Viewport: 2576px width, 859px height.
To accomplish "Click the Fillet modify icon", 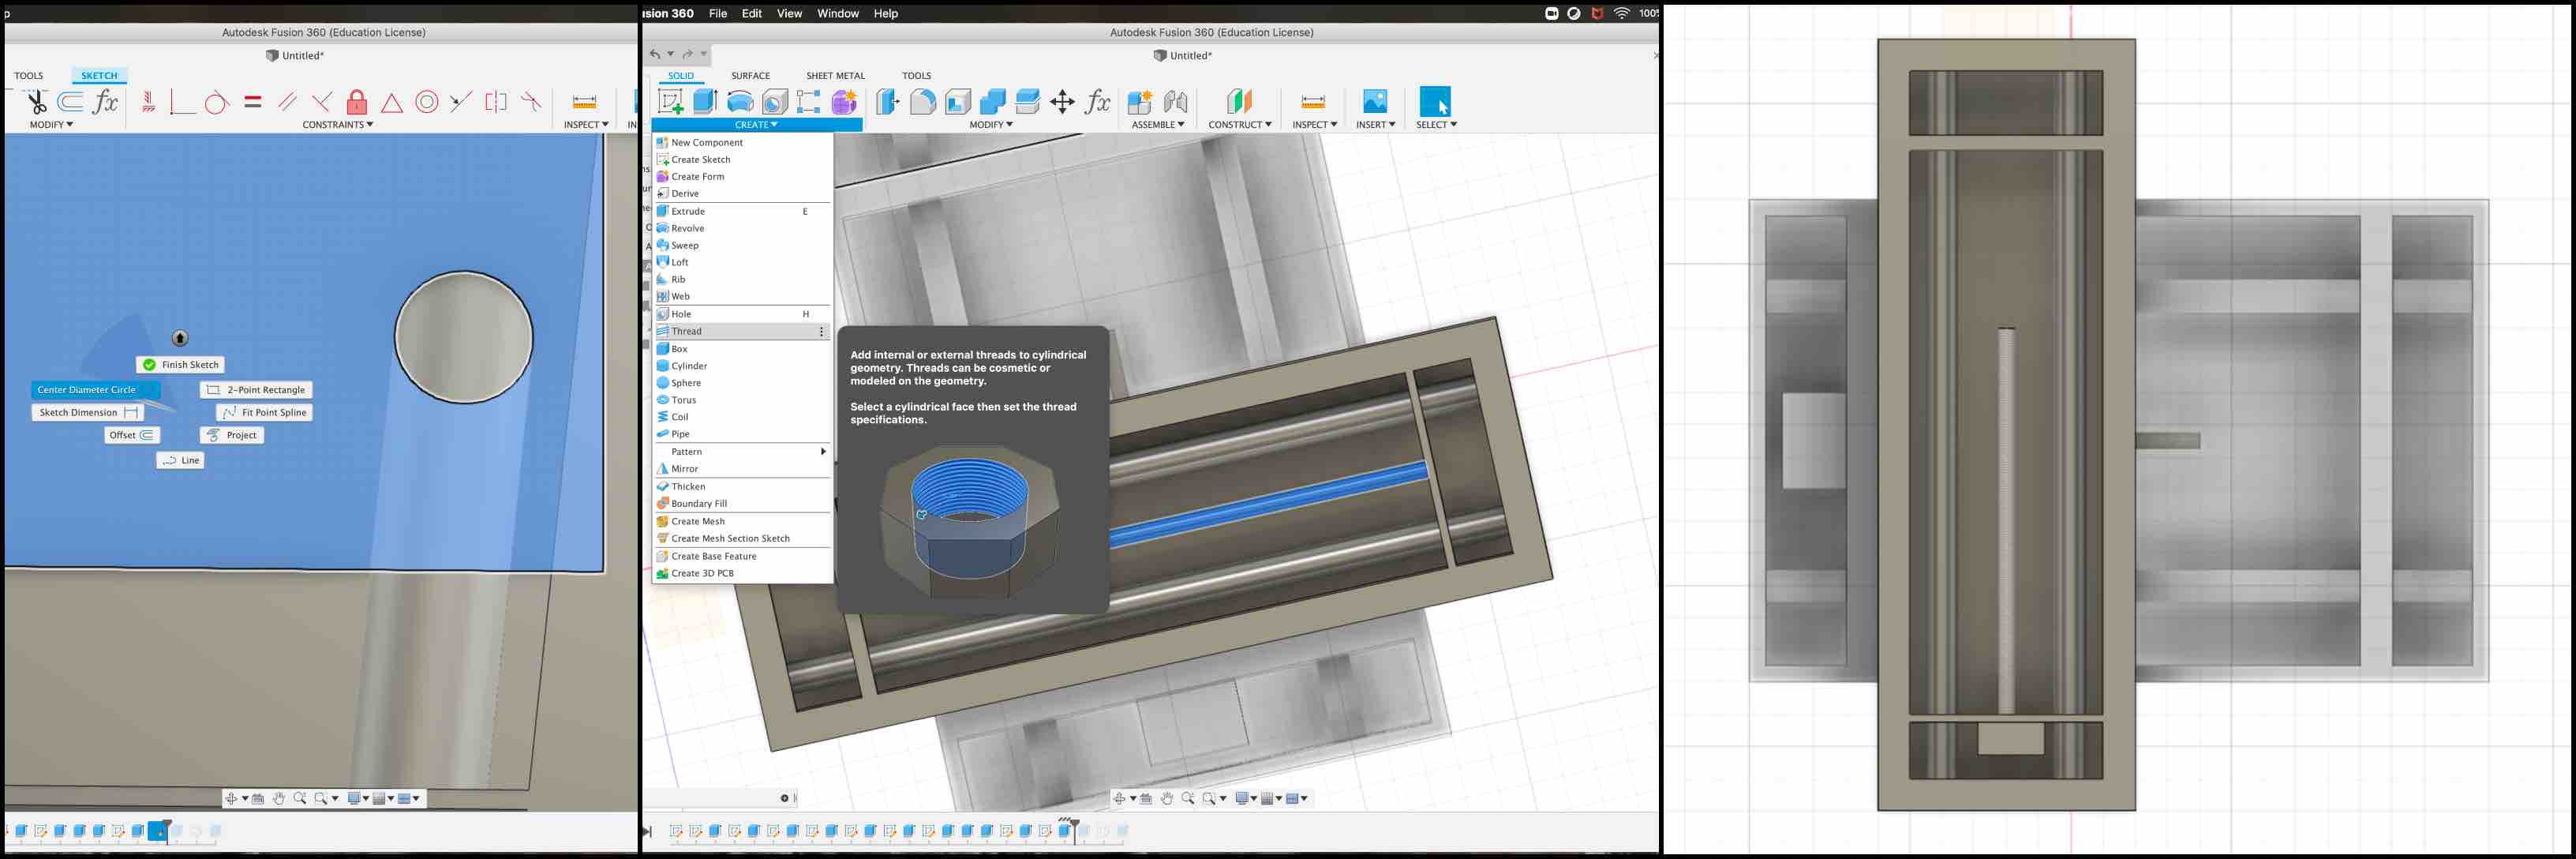I will (923, 101).
